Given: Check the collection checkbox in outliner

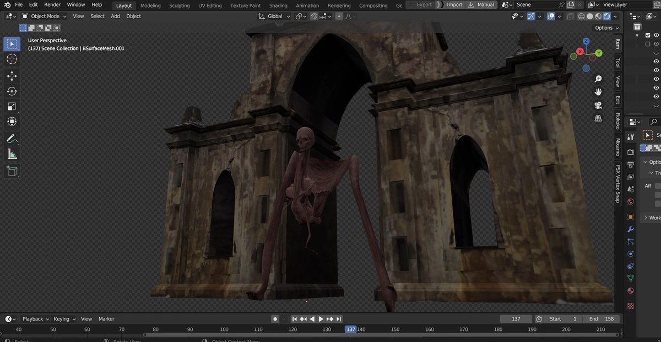Looking at the screenshot, I should click(648, 35).
